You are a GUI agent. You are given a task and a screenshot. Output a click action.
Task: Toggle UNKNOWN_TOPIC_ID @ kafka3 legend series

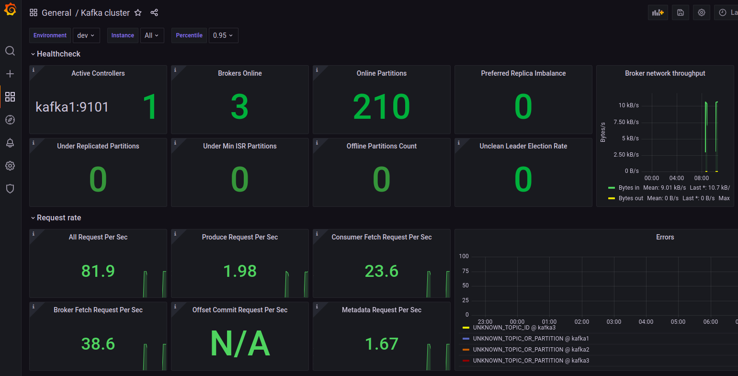[x=514, y=328]
